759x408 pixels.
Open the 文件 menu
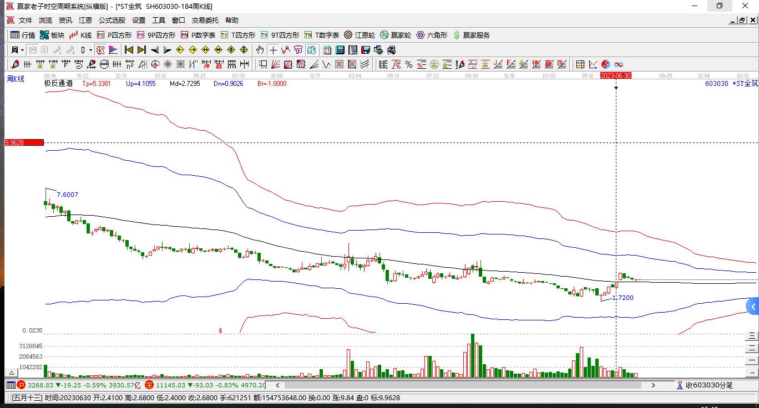tap(26, 21)
